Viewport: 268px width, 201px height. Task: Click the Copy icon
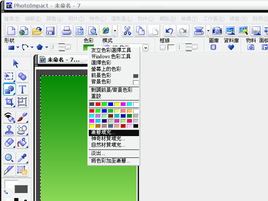(x=140, y=31)
